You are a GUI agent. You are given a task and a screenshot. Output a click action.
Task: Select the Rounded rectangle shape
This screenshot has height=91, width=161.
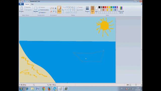point(71,7)
